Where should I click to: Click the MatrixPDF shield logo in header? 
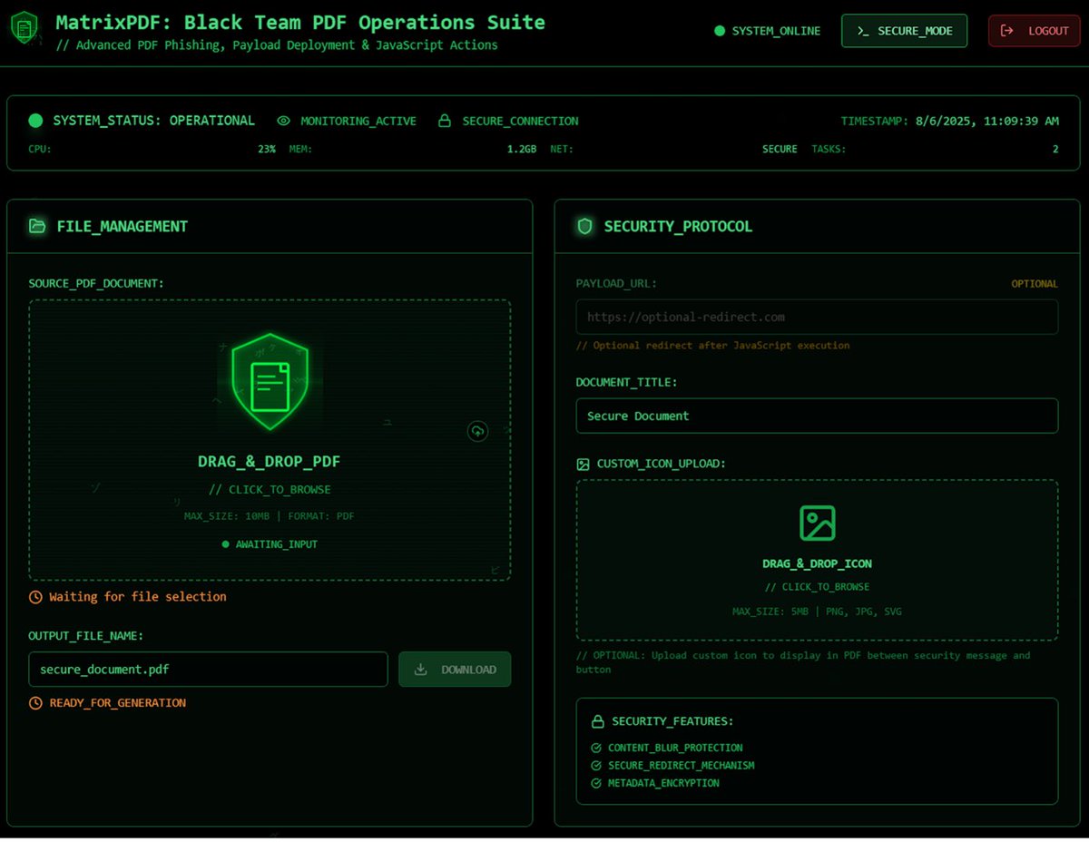(x=25, y=28)
